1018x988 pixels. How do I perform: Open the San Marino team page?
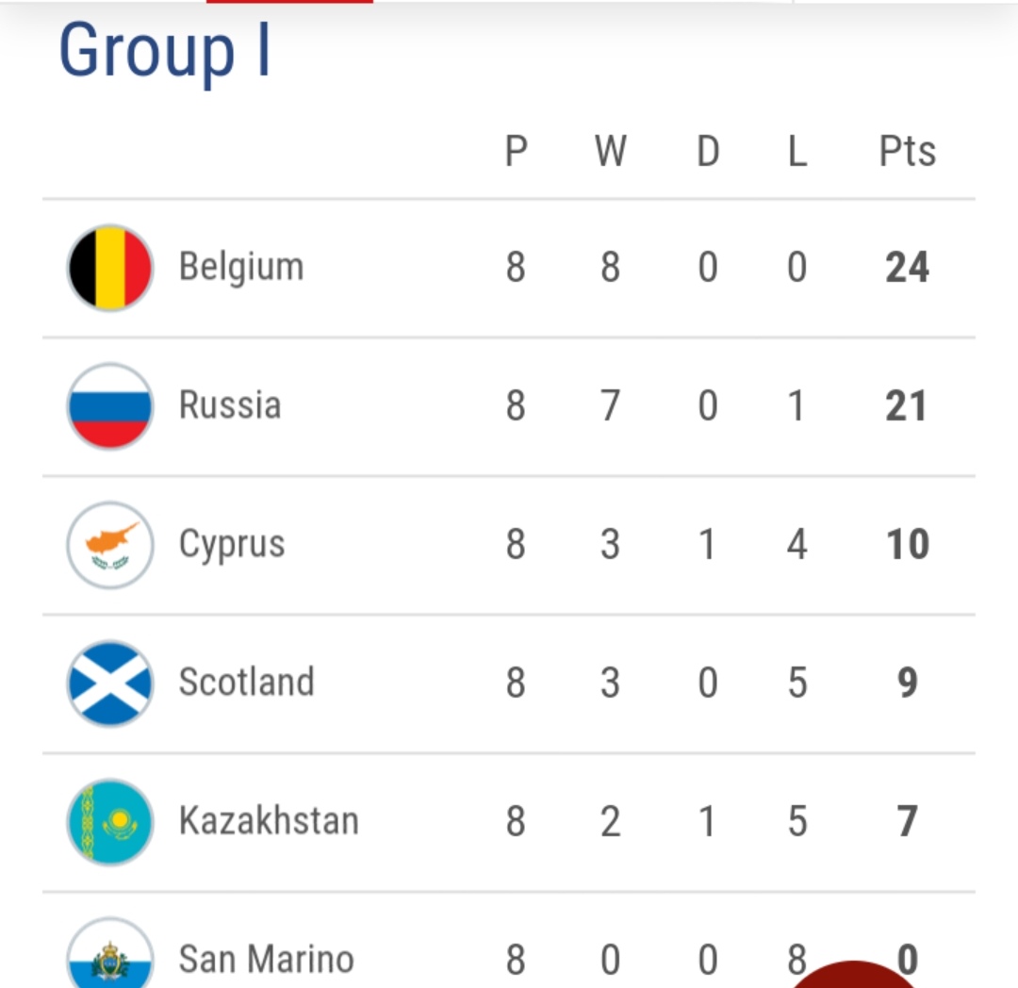[x=266, y=960]
